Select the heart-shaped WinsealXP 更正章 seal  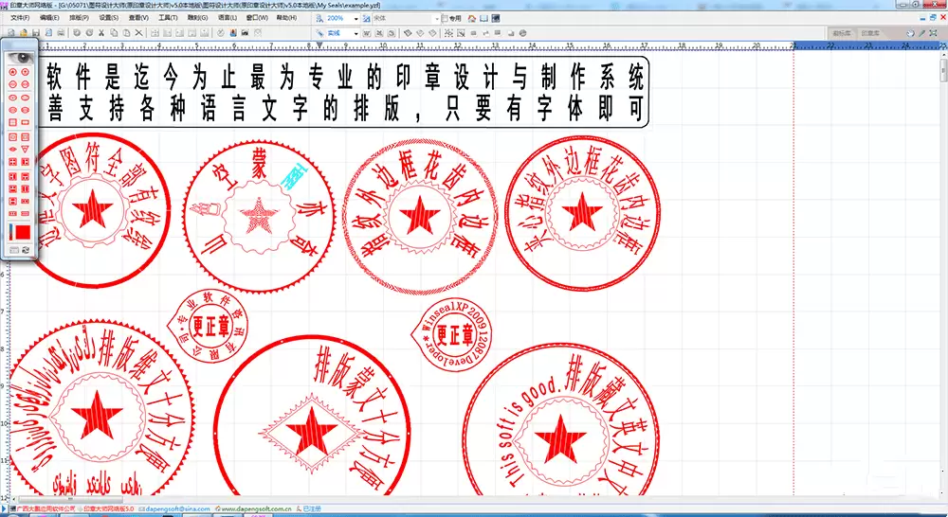pyautogui.click(x=451, y=334)
